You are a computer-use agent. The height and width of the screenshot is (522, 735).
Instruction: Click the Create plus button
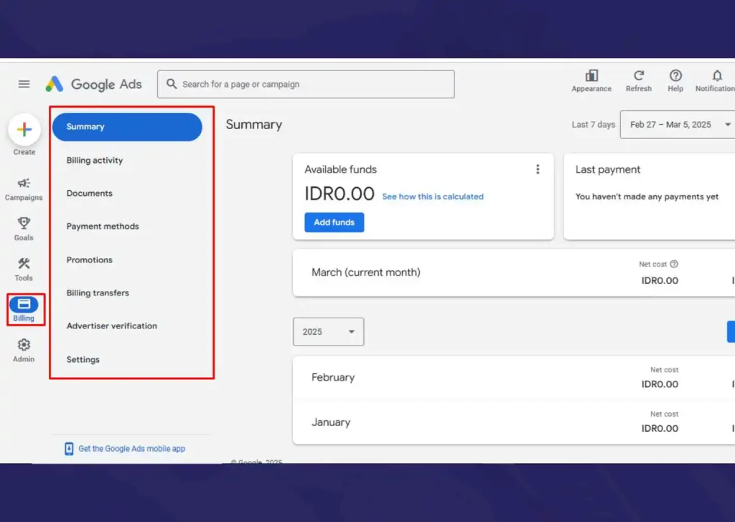coord(24,129)
